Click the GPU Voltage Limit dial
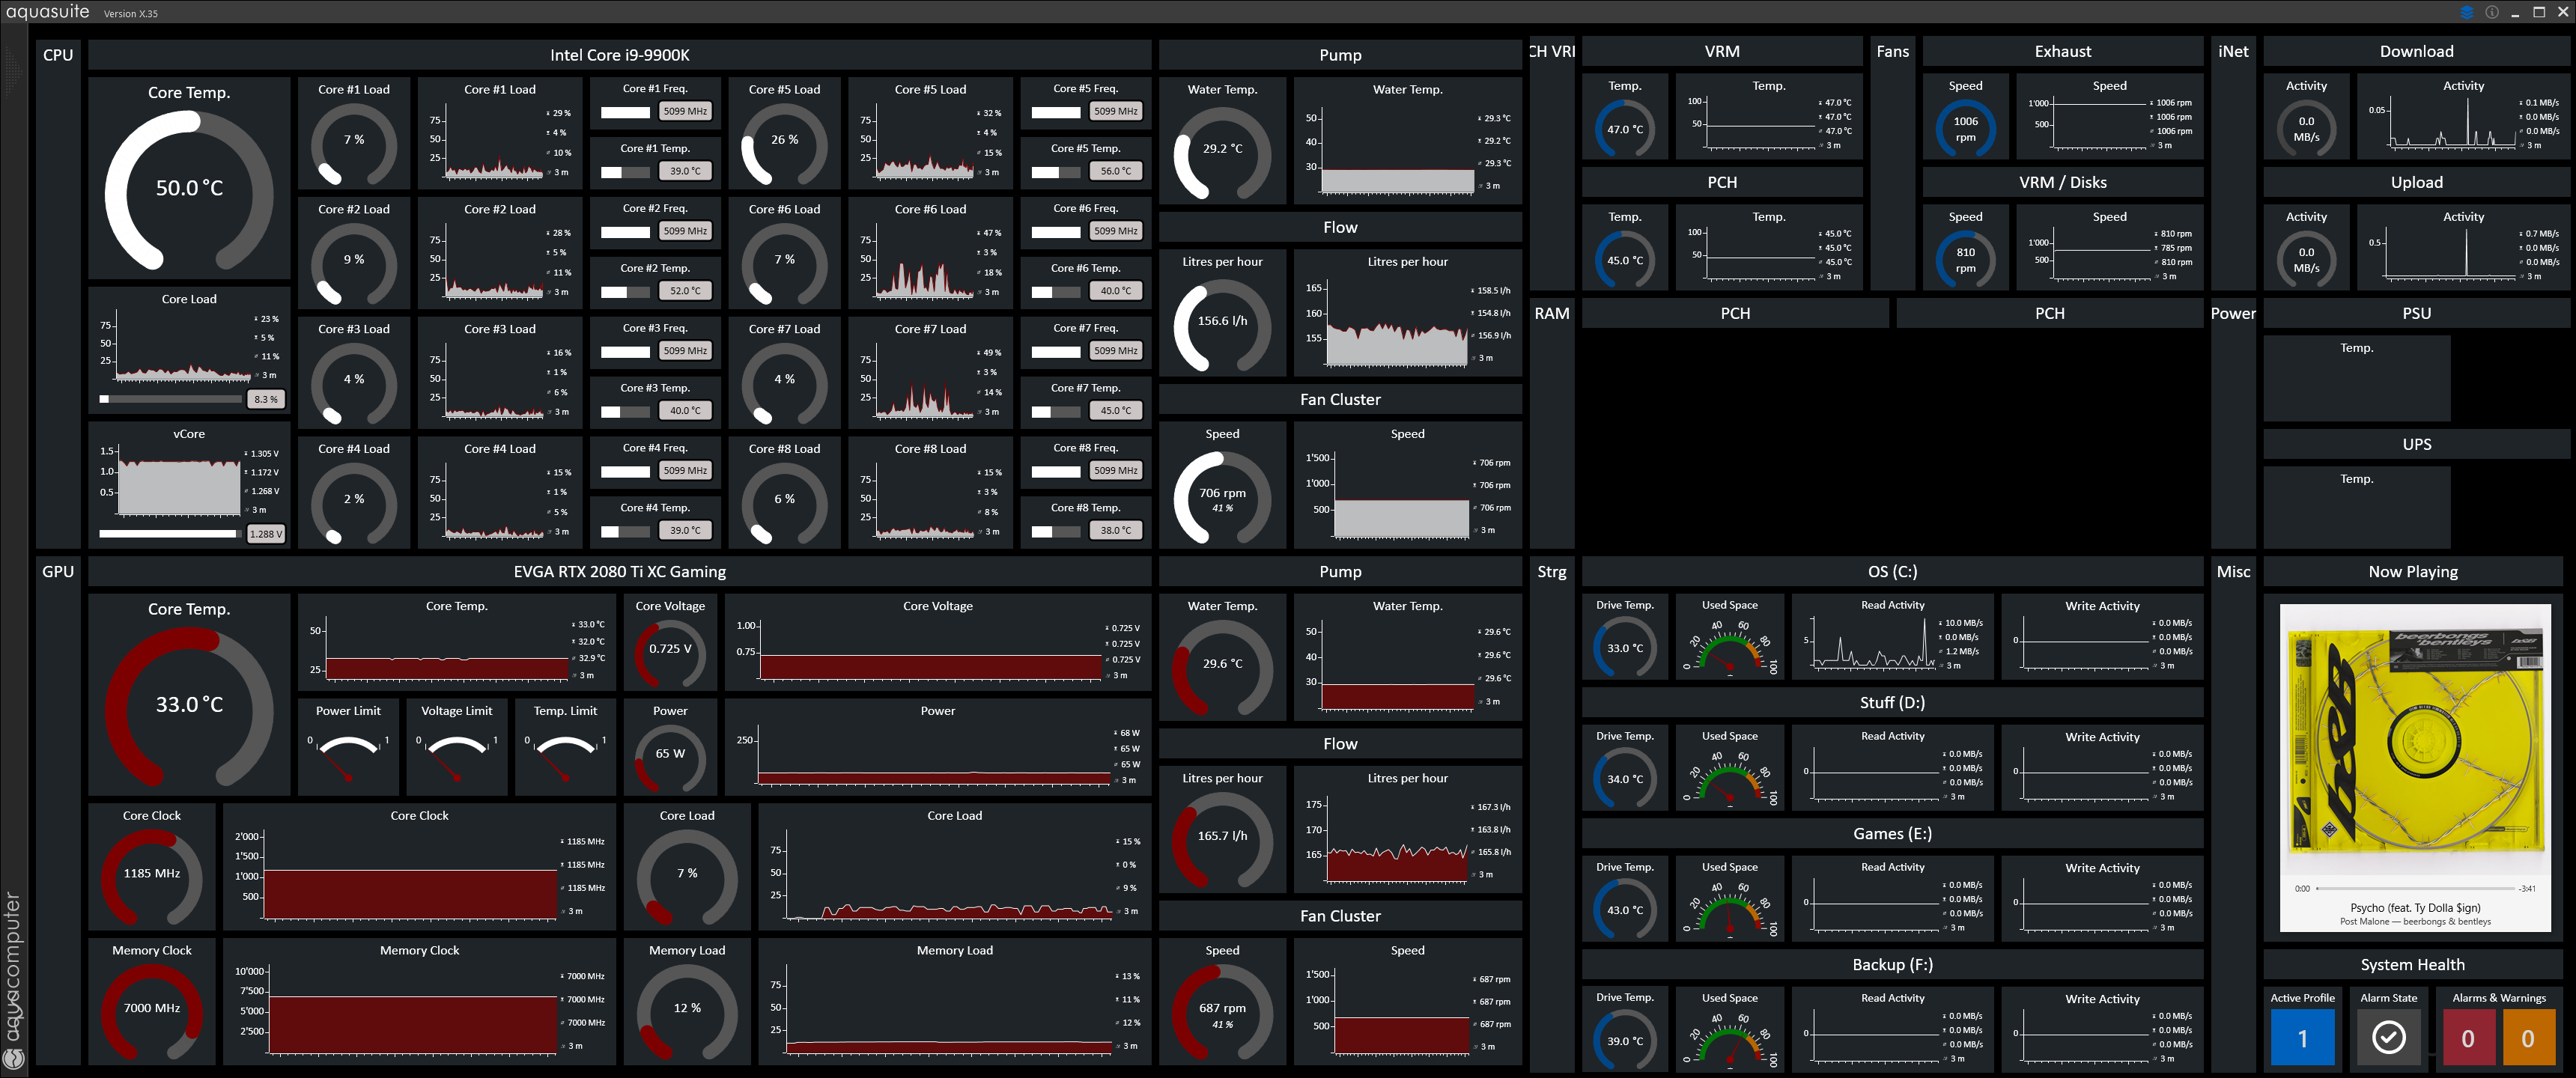The image size is (2576, 1078). pos(457,756)
